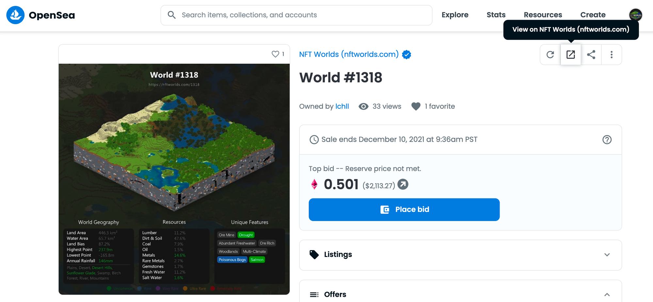Viewport: 653px width, 302px height.
Task: Open the Stats menu
Action: pyautogui.click(x=496, y=15)
